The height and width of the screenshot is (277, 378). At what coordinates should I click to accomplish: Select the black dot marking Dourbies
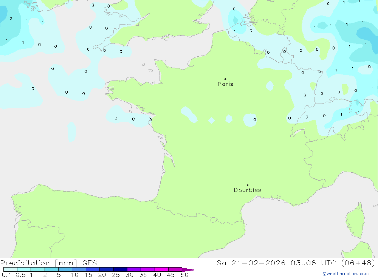[x=248, y=185]
